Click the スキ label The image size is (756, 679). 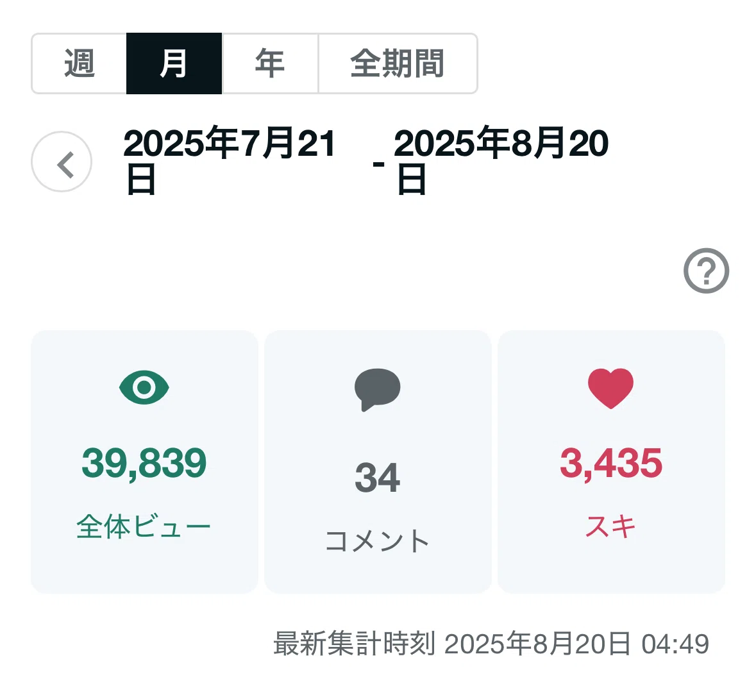(611, 526)
